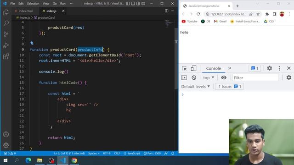Click the Split Editor Right icon
The width and height of the screenshot is (294, 165).
coord(166,11)
